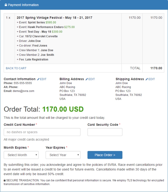
Task: Submit with the Place Order button
Action: click(x=105, y=155)
